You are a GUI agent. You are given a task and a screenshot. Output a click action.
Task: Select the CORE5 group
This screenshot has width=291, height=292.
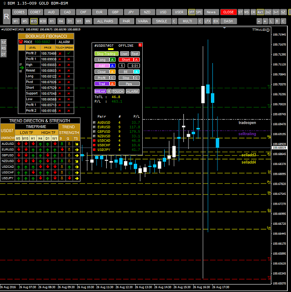click(19, 12)
